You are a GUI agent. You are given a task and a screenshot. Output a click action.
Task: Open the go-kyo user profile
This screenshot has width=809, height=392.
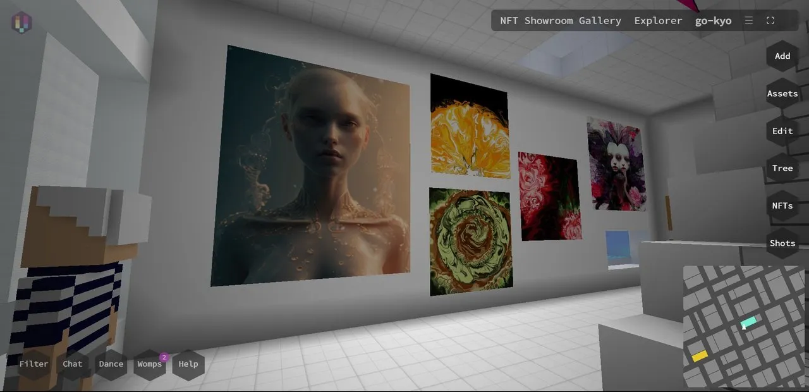coord(714,21)
